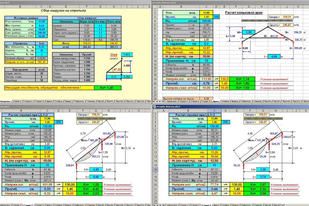The image size is (309, 206).
Task: Click the Select All corner in the stropila-Вовчик.xls:2 window
Action: [x=155, y=6]
